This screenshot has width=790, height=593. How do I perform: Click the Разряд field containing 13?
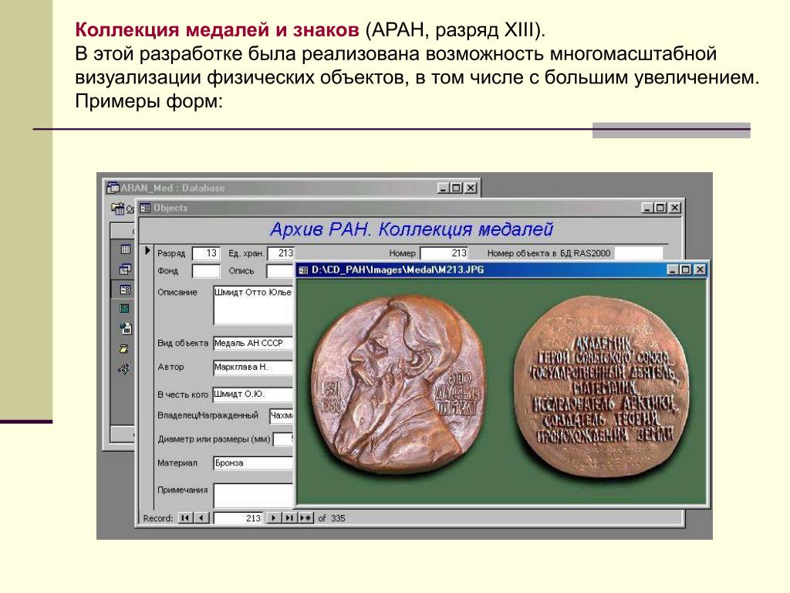coord(206,253)
